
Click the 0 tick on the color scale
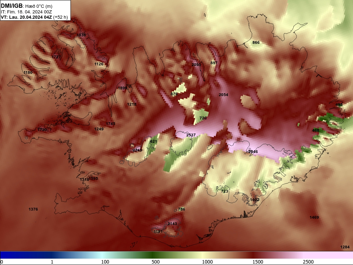(x=2, y=262)
